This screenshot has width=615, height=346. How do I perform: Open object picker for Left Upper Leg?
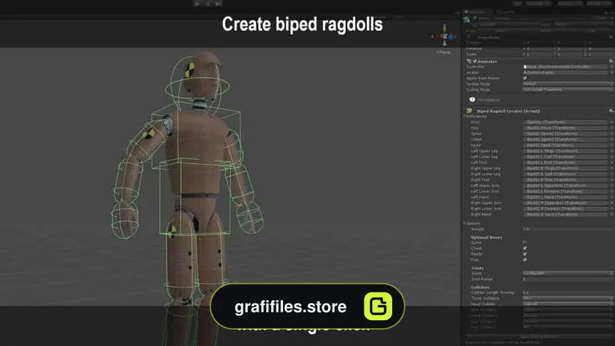pyautogui.click(x=612, y=151)
